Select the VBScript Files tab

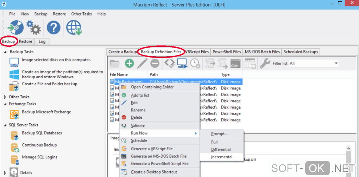click(x=197, y=52)
